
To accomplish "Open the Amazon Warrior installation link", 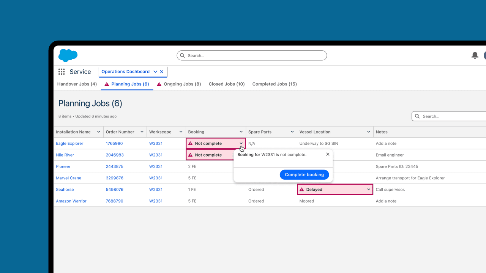I will coord(71,201).
